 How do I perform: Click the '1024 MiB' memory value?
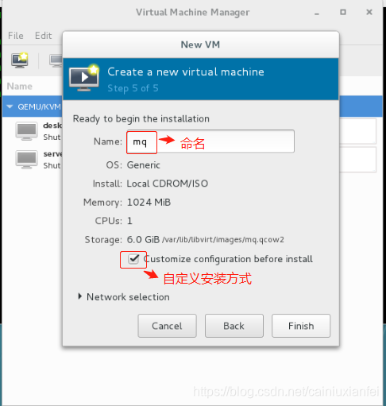[149, 203]
